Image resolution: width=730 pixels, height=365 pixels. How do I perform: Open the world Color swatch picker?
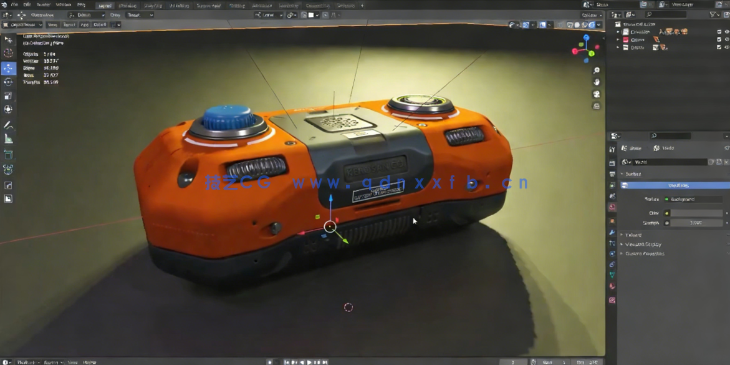pos(695,213)
